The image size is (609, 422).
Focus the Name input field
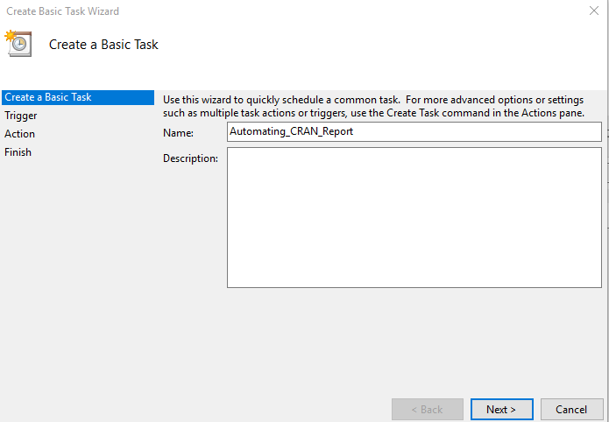pyautogui.click(x=414, y=131)
